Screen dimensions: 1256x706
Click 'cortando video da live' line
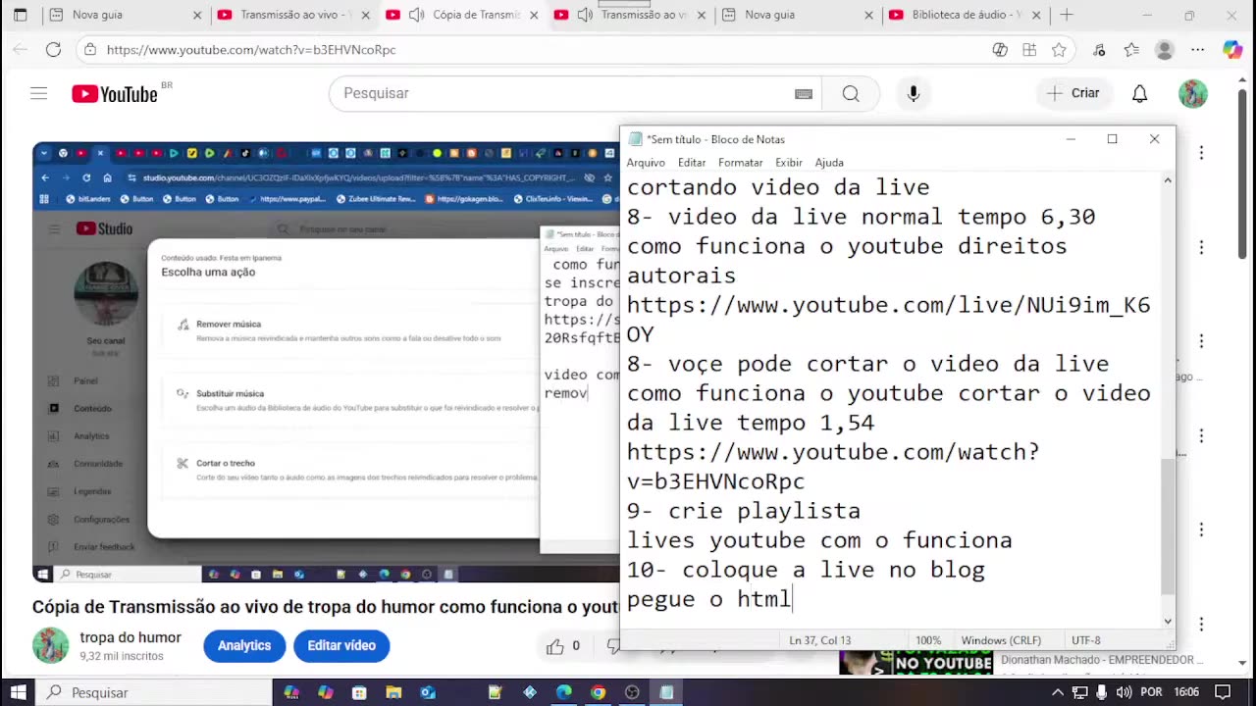[778, 187]
